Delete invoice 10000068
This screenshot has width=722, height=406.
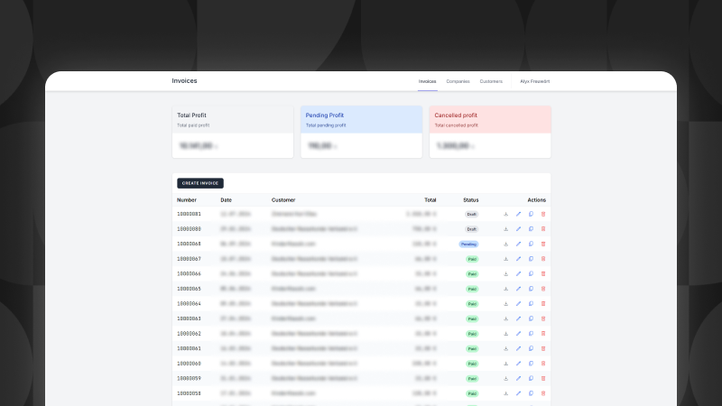coord(543,244)
